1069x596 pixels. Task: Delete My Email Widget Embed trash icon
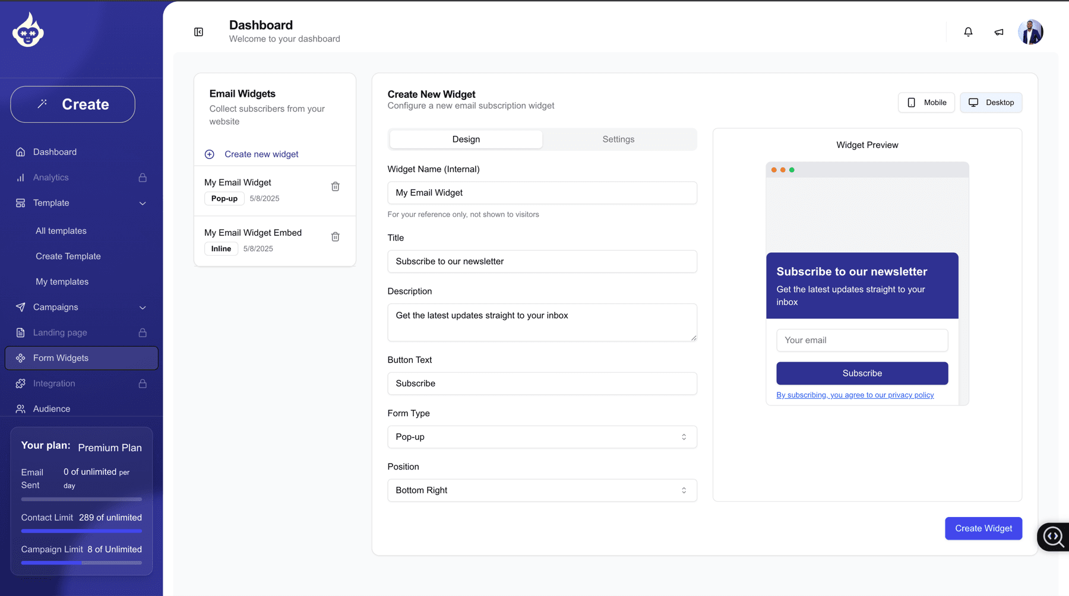pyautogui.click(x=336, y=237)
